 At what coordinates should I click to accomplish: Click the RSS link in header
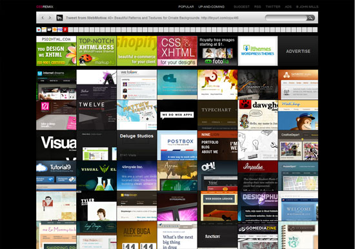tap(258, 7)
